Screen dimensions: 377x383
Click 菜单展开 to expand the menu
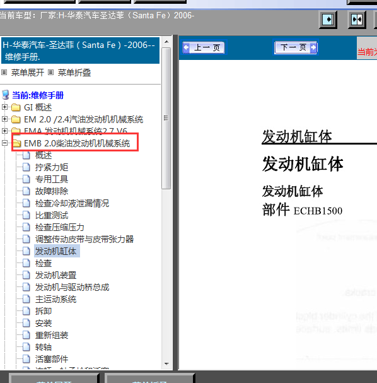click(x=27, y=73)
